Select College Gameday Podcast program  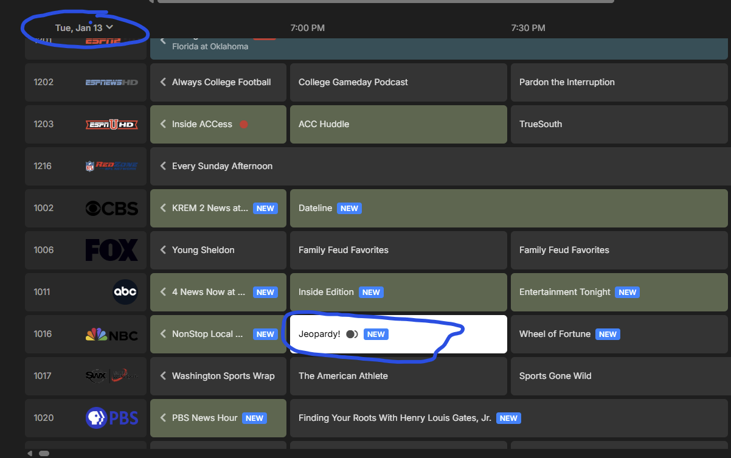(x=398, y=82)
